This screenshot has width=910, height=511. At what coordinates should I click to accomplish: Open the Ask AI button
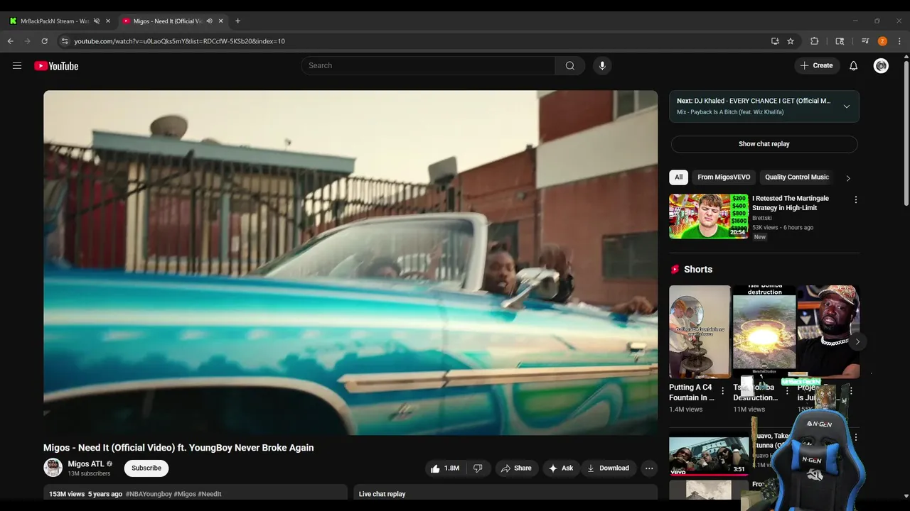[x=560, y=468]
